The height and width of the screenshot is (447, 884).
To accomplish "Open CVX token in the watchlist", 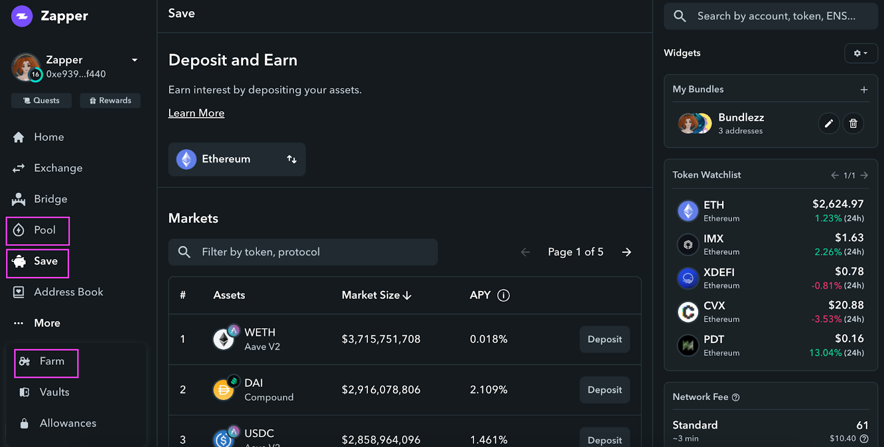I will (771, 312).
